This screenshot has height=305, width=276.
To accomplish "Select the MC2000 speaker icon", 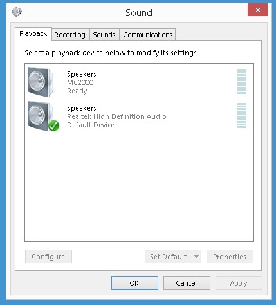I will pyautogui.click(x=41, y=82).
